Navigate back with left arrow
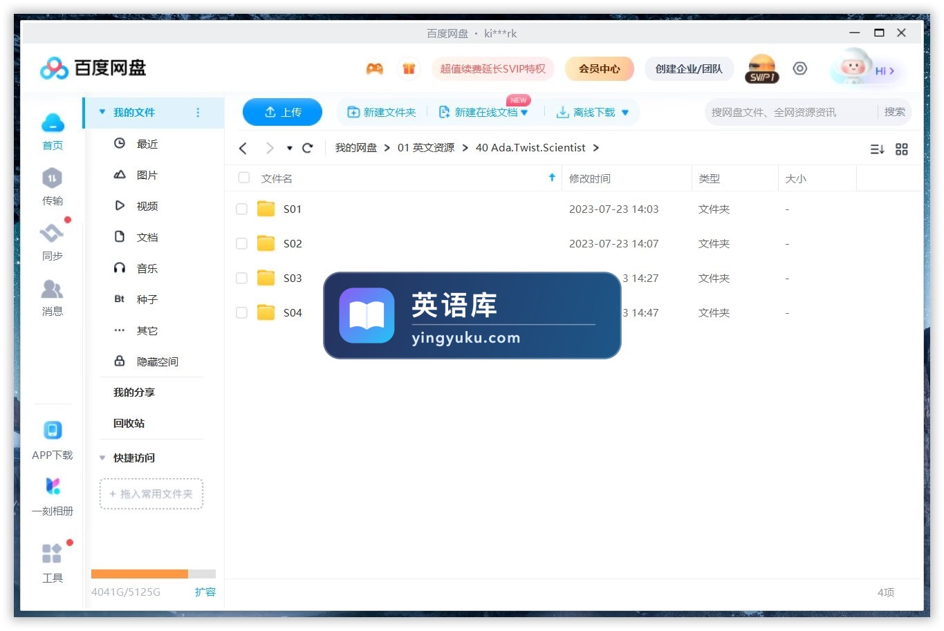944x631 pixels. coord(243,148)
